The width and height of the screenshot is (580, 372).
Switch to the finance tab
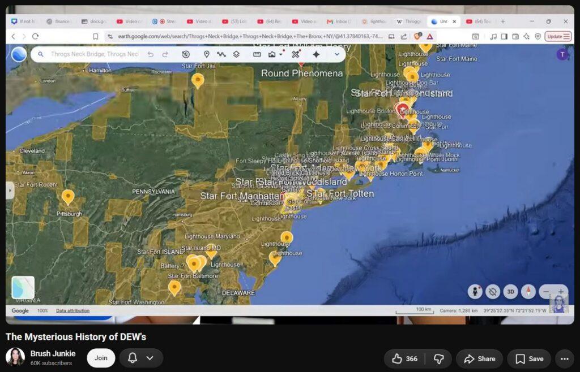[x=58, y=21]
